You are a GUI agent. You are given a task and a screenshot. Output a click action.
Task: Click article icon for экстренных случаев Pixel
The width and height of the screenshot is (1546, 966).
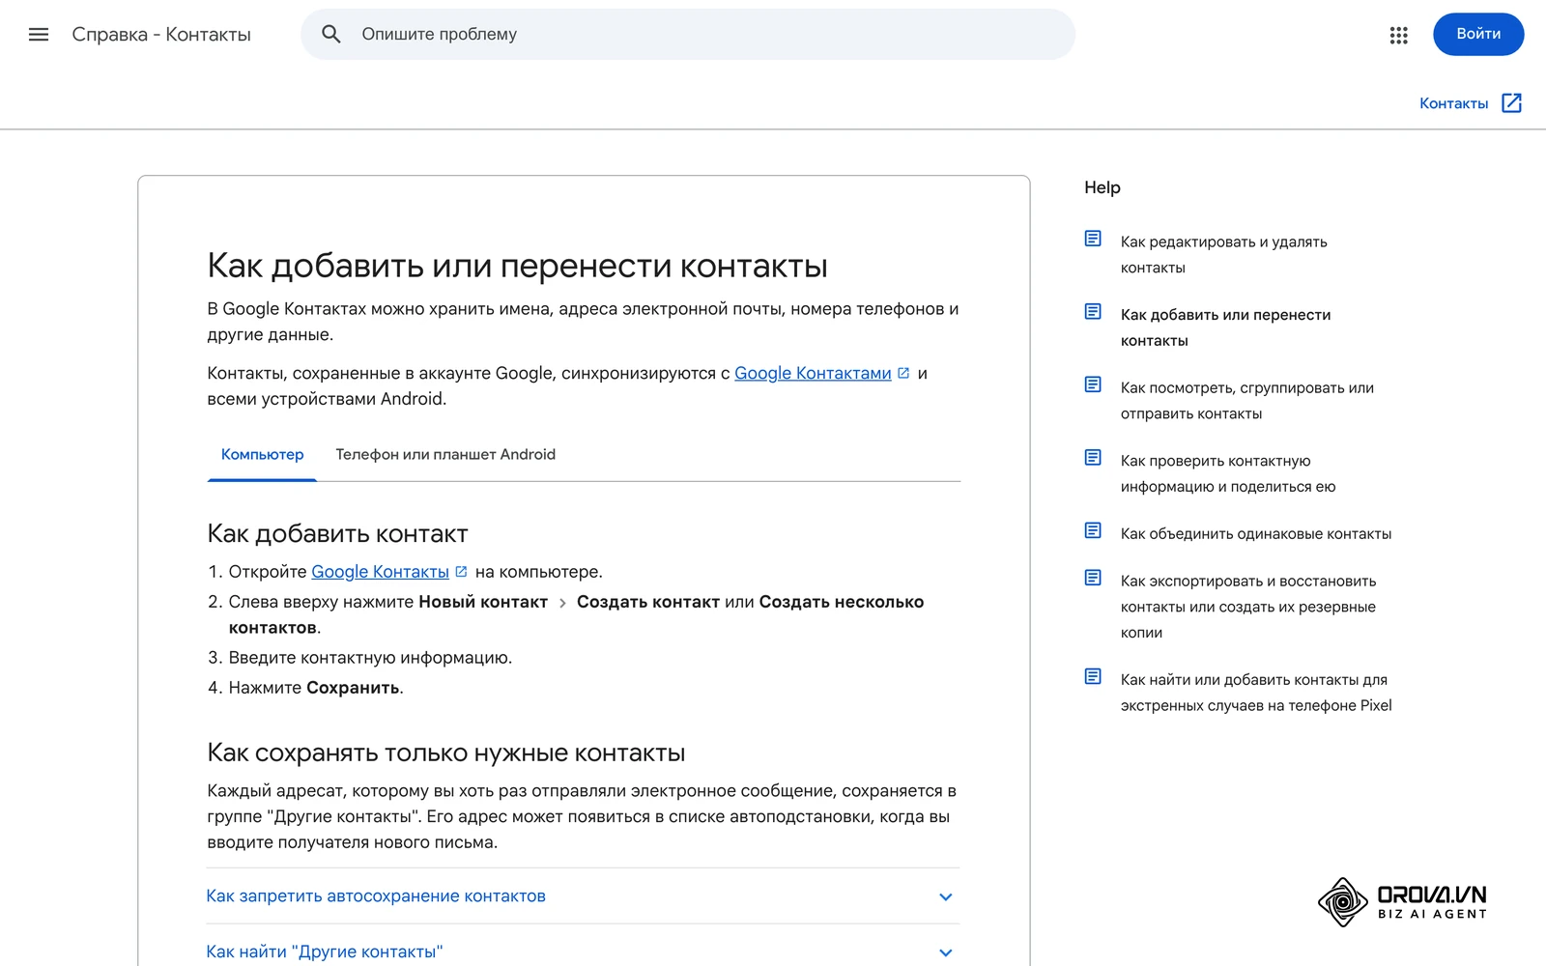1093,676
